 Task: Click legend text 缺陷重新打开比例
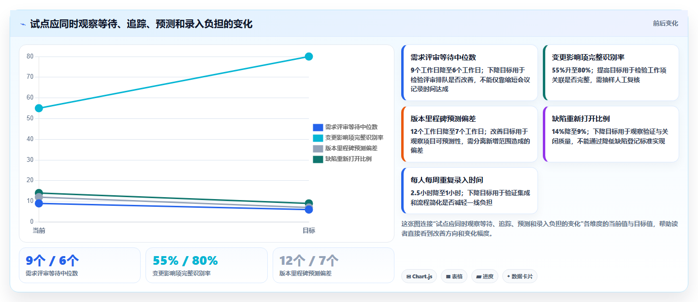pyautogui.click(x=349, y=159)
